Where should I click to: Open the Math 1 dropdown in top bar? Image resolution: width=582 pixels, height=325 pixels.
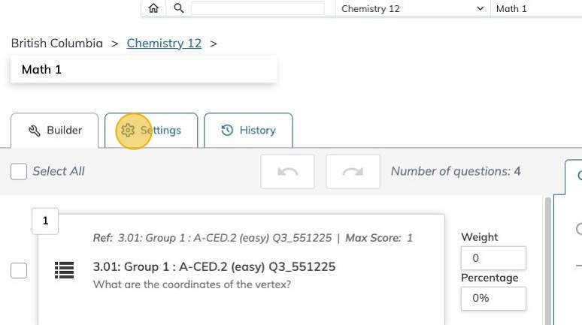537,8
